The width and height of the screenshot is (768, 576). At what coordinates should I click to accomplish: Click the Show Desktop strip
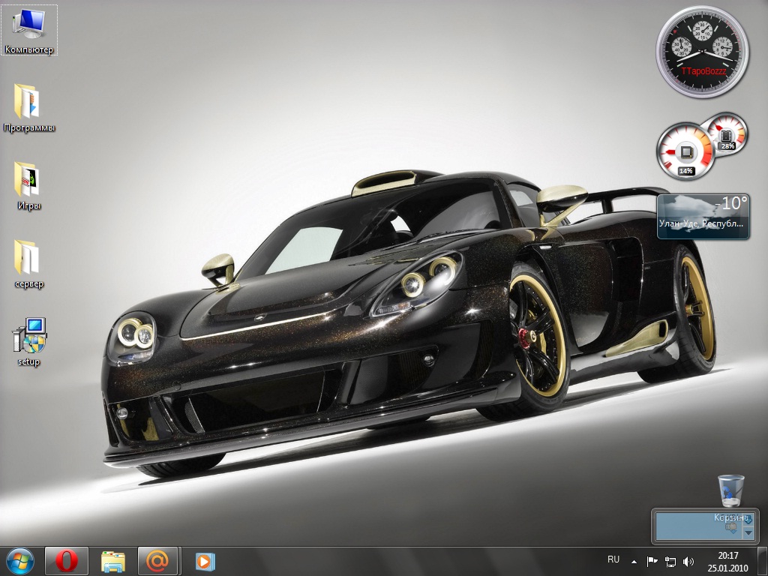click(763, 560)
